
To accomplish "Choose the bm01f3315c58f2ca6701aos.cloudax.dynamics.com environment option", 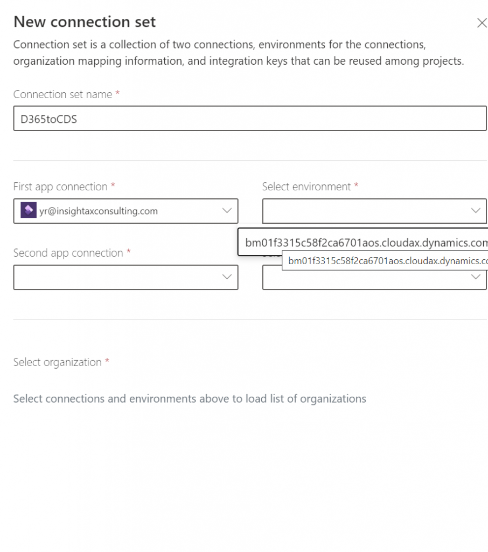I will [x=365, y=243].
